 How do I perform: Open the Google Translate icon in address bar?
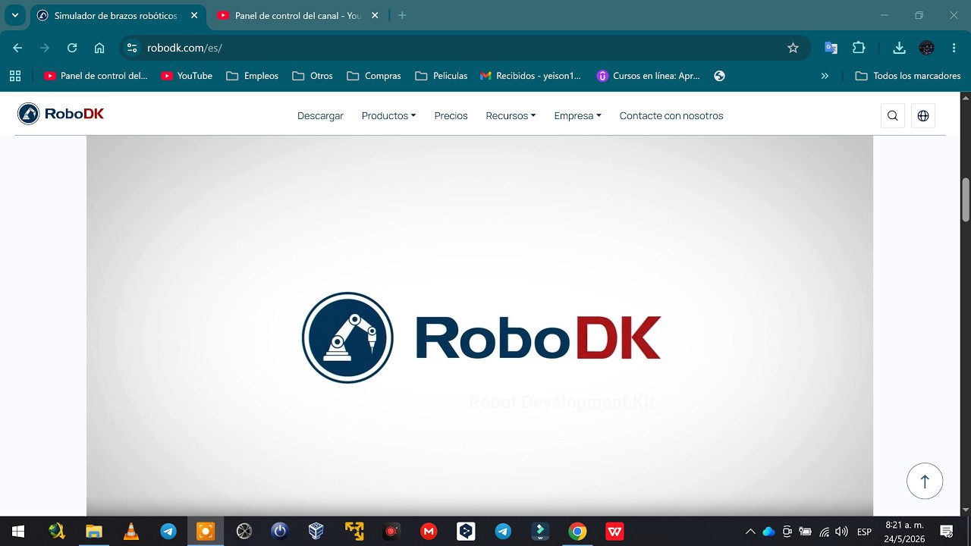(831, 48)
